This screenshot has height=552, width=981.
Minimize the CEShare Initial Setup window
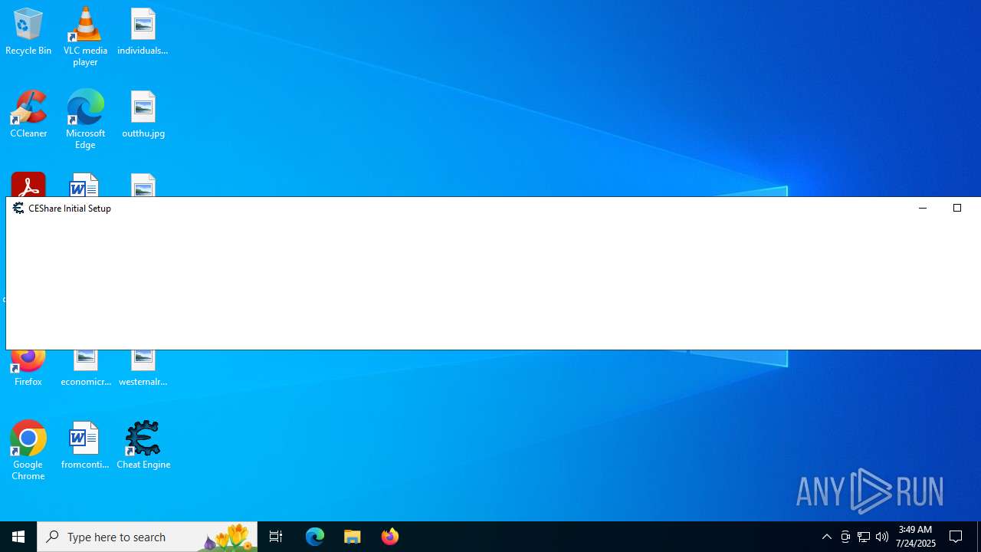[923, 208]
